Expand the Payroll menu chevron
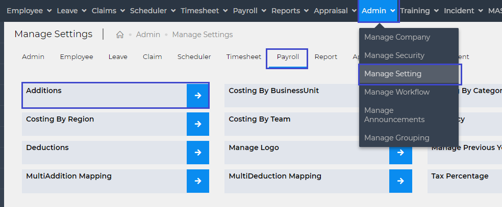Image resolution: width=502 pixels, height=207 pixels. point(263,11)
